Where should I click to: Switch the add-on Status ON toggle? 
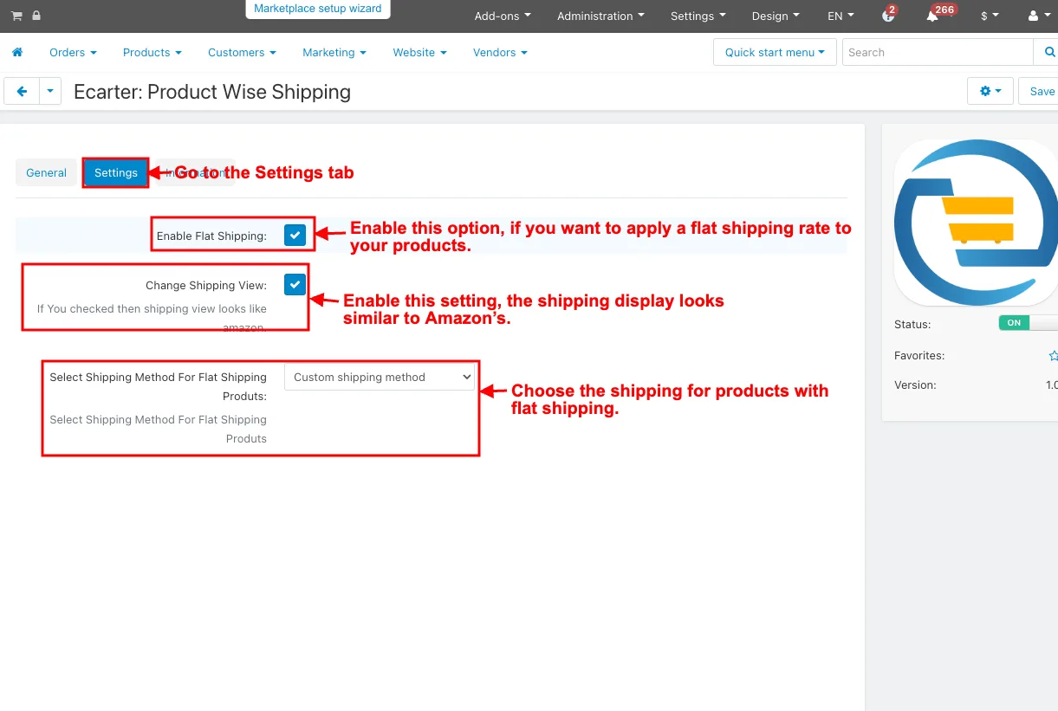pyautogui.click(x=1029, y=322)
